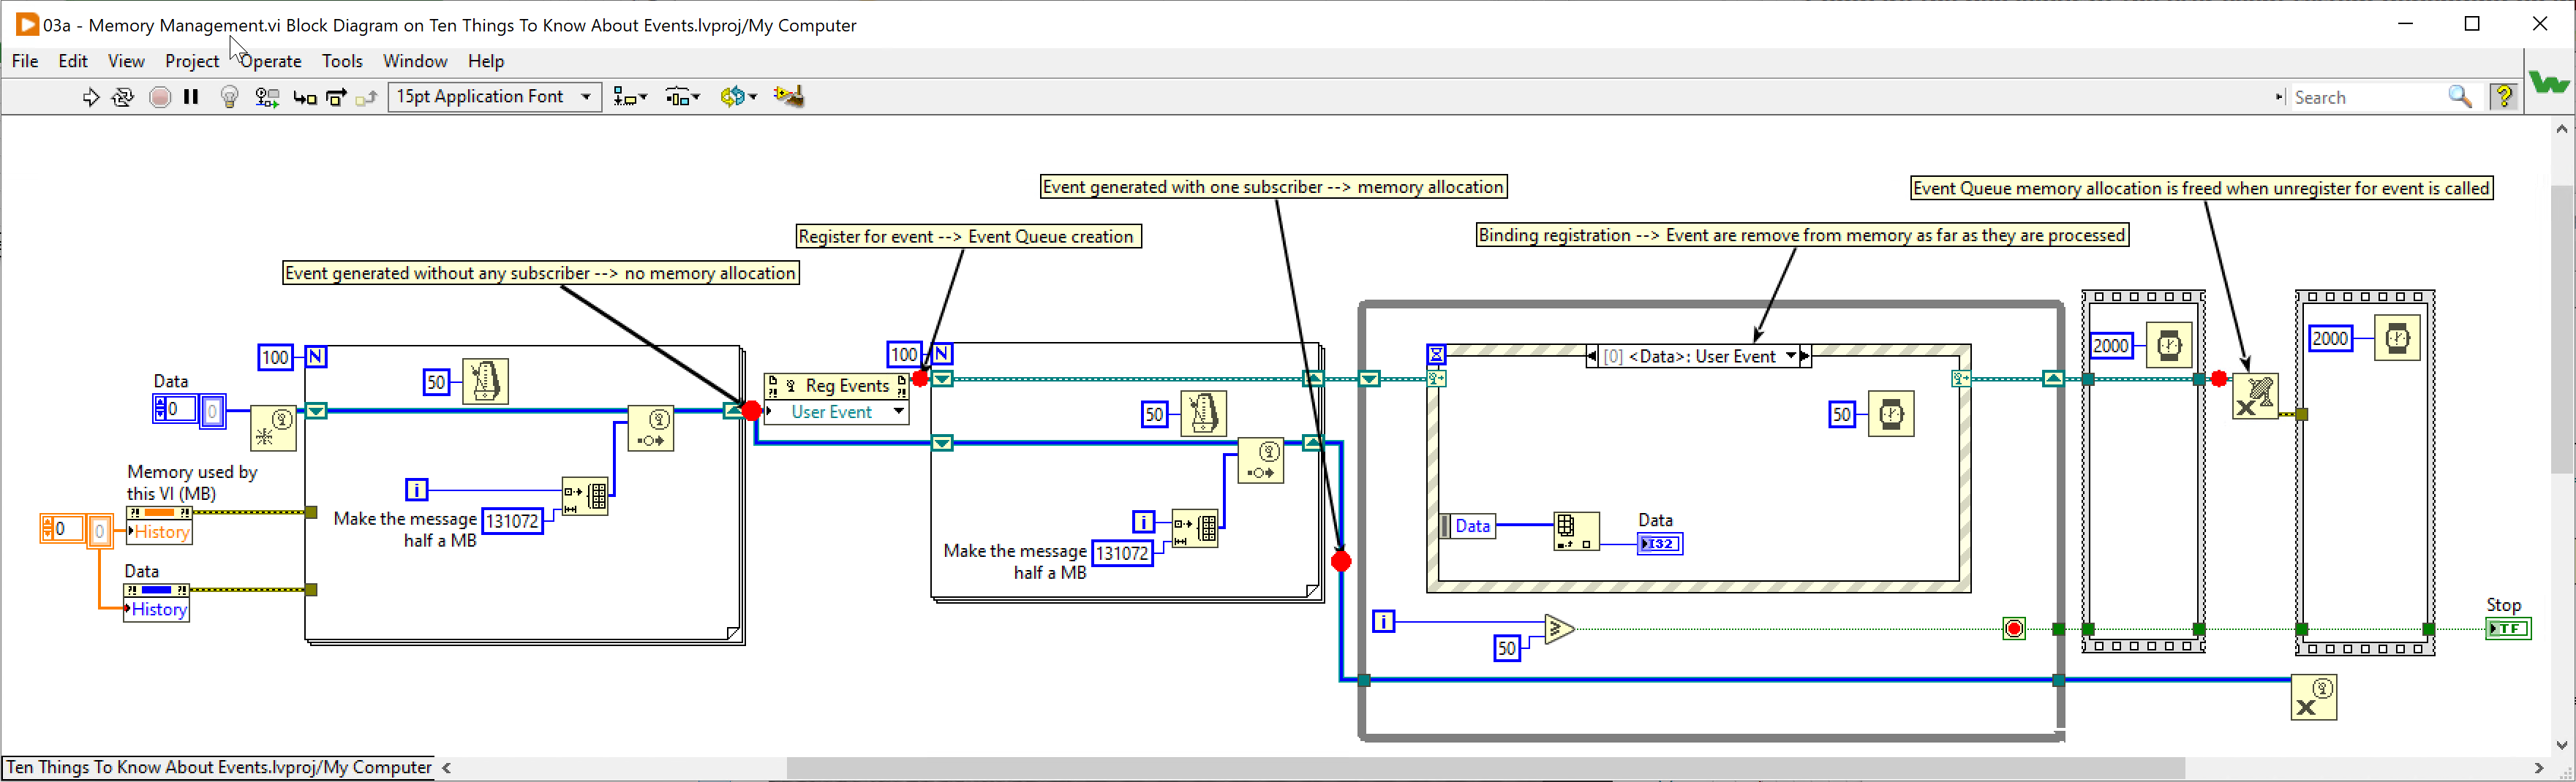This screenshot has width=2576, height=782.
Task: Select the Destroy User Event node
Action: (2314, 697)
